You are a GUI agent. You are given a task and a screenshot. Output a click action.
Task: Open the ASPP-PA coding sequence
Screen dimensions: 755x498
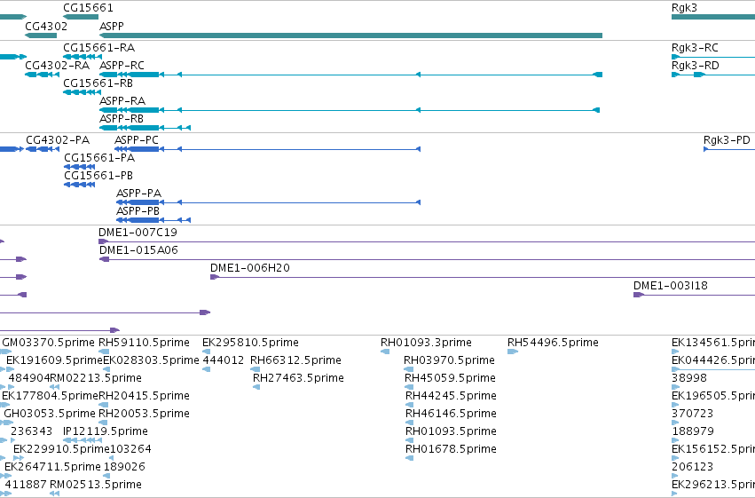click(138, 194)
